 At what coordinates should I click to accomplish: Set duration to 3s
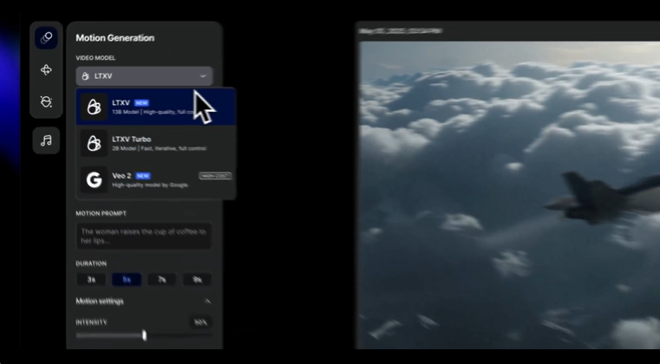click(x=91, y=279)
